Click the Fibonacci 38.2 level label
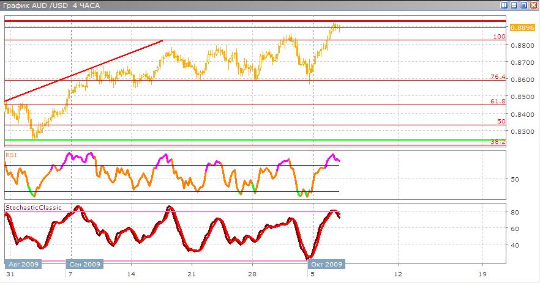This screenshot has width=540, height=283. coord(498,141)
